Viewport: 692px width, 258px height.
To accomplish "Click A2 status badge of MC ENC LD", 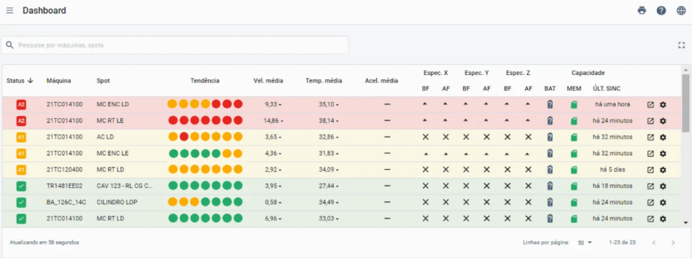I will click(x=21, y=105).
